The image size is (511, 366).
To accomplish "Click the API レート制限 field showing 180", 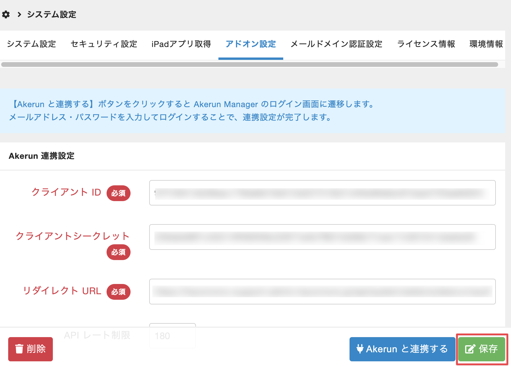I will [x=173, y=336].
